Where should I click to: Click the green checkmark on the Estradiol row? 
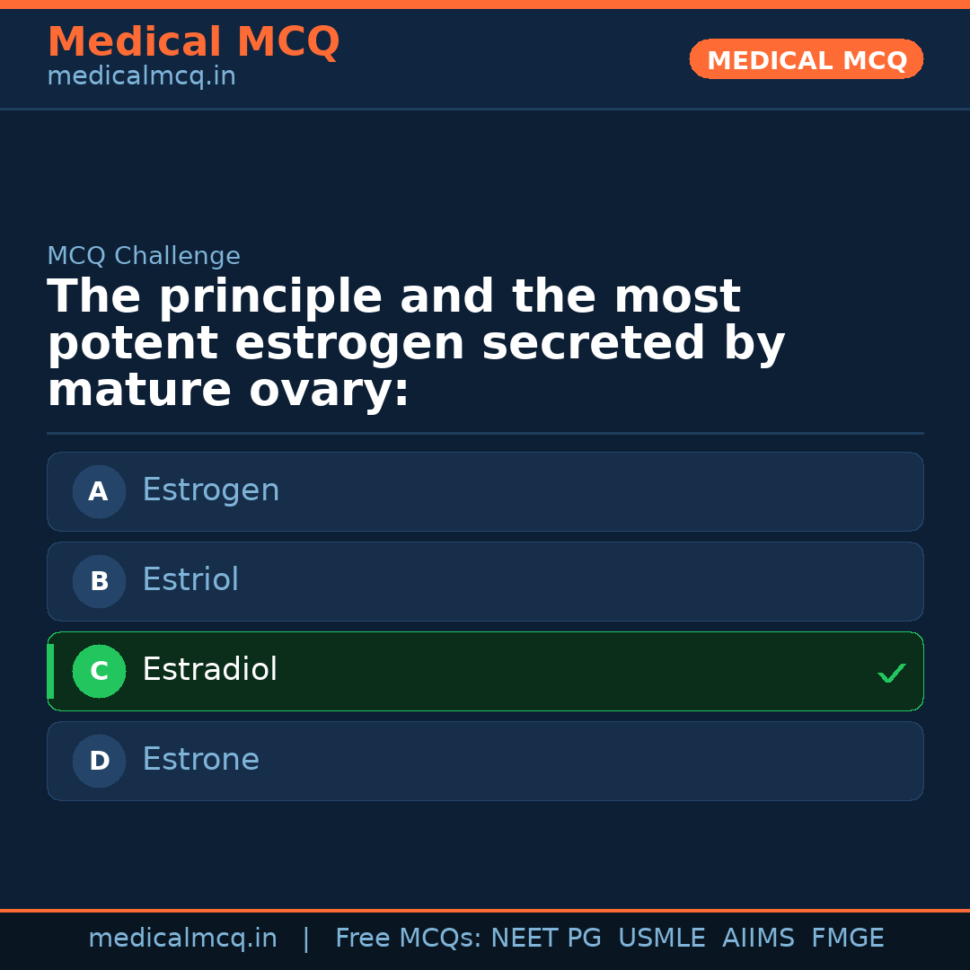[x=891, y=673]
